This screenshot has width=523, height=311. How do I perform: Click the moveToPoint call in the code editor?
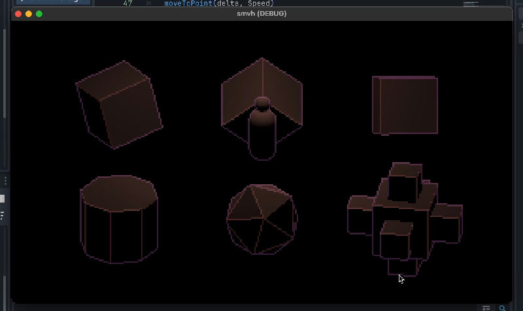191,3
